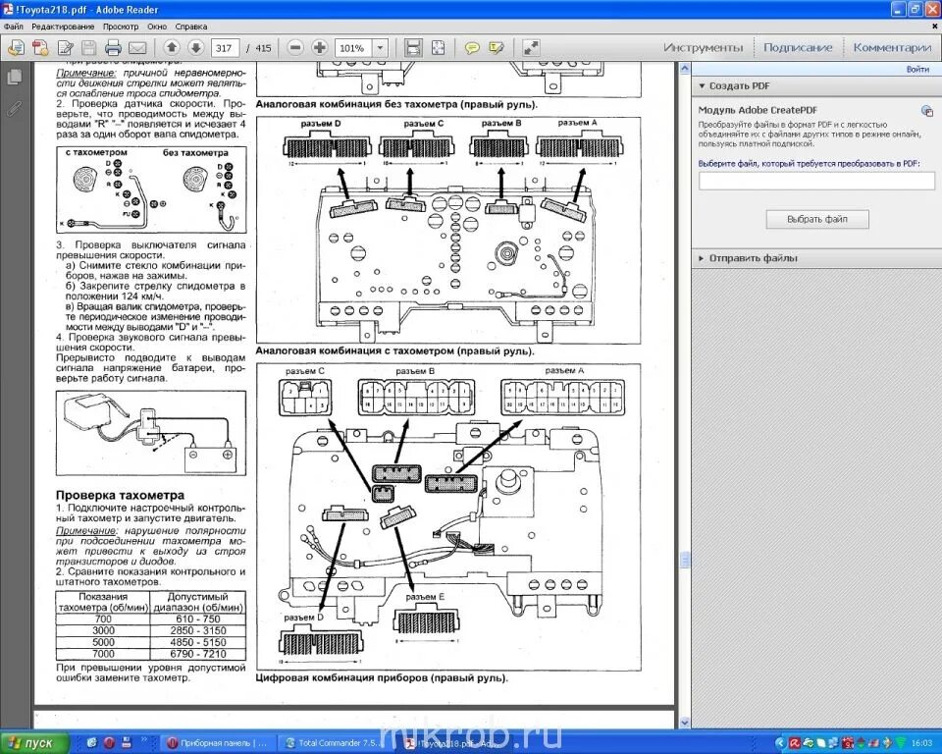Click the Sign / edit document icon

pyautogui.click(x=65, y=47)
